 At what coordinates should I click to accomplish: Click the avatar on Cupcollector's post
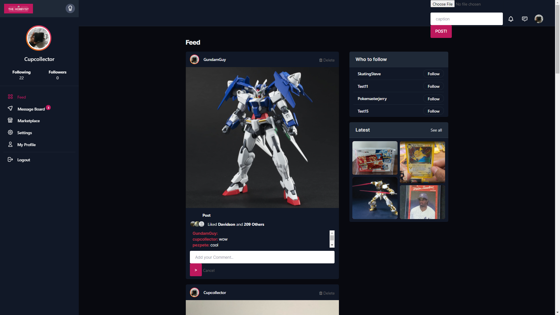(x=195, y=293)
